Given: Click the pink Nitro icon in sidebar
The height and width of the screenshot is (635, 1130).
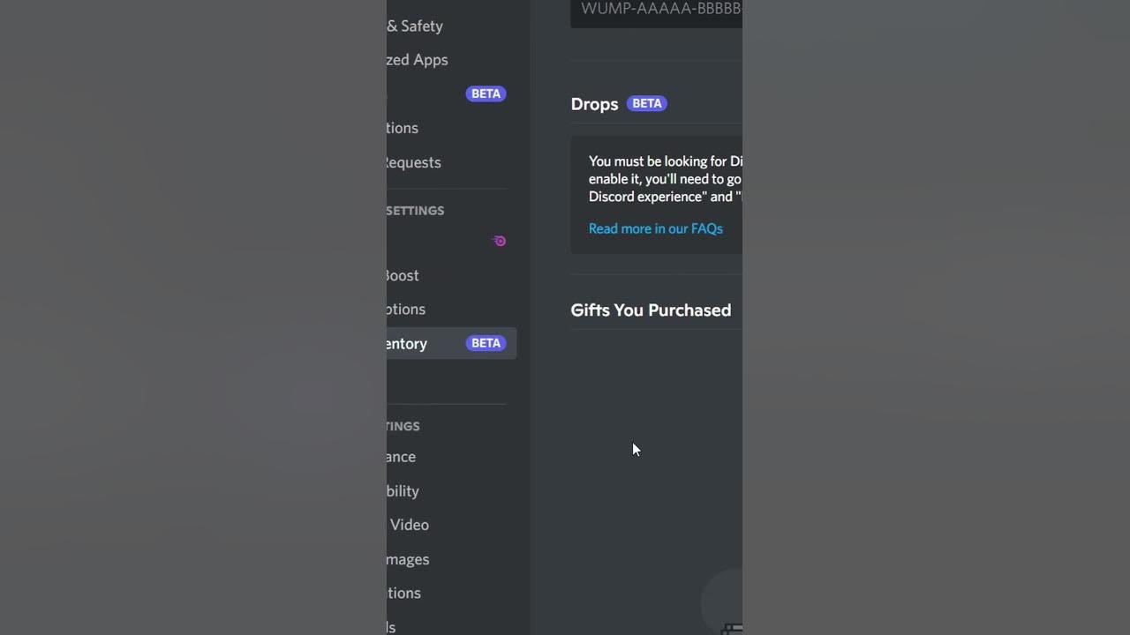Looking at the screenshot, I should pos(499,241).
